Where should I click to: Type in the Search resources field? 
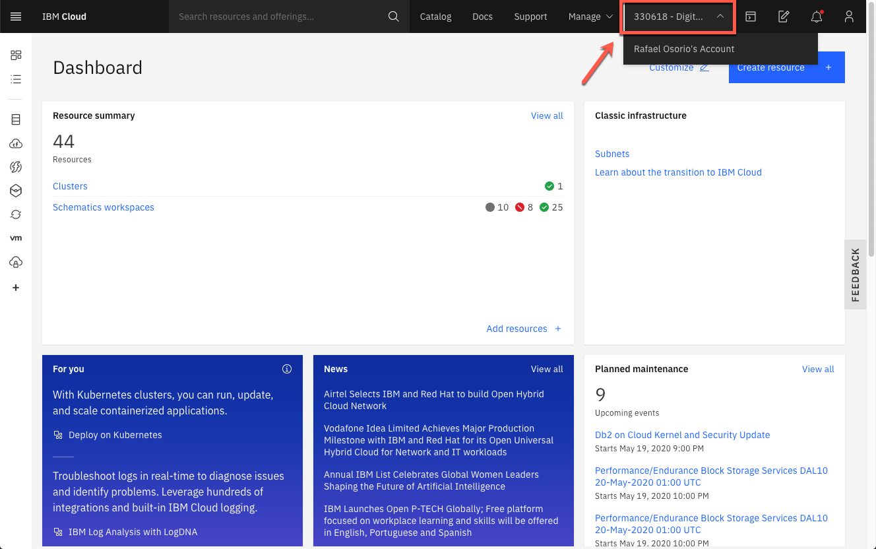277,16
